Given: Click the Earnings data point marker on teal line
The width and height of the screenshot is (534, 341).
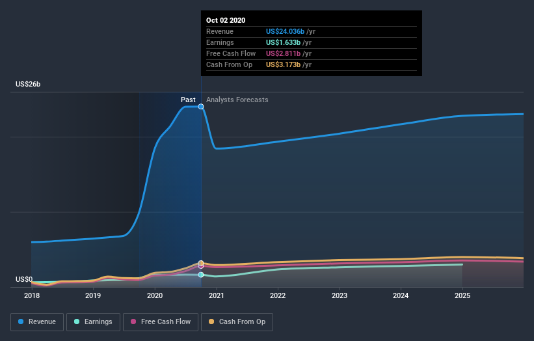Looking at the screenshot, I should click(201, 275).
